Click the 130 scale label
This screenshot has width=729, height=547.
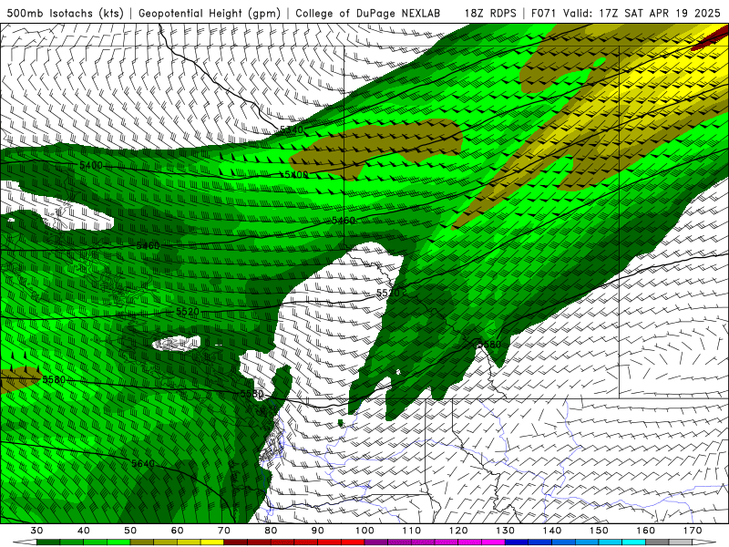(505, 531)
